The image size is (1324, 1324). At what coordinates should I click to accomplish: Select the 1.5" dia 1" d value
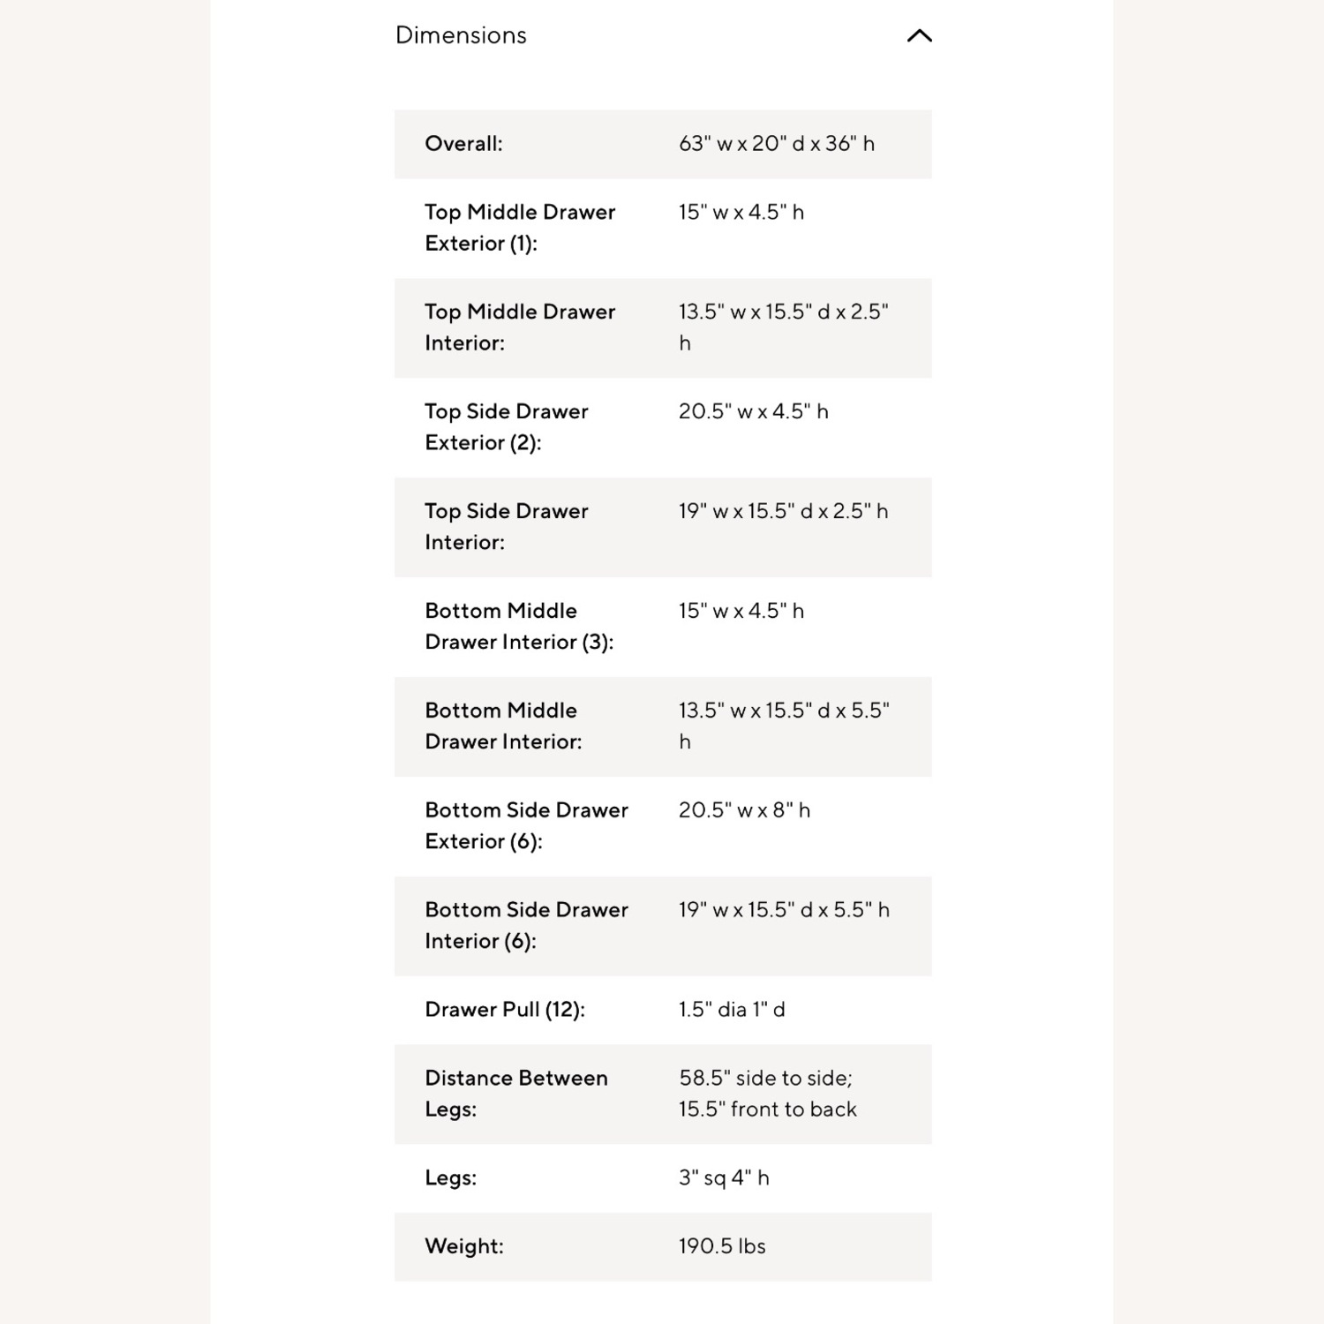[x=732, y=1010]
